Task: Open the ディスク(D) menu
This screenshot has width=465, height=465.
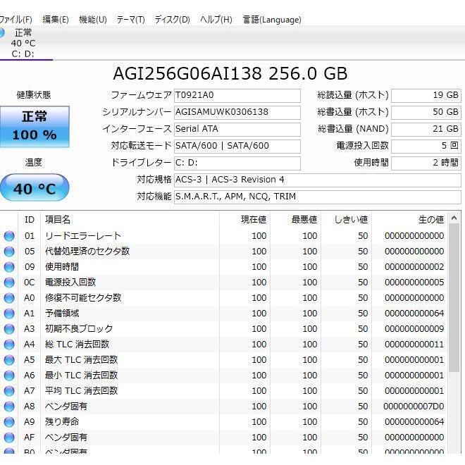Action: [x=172, y=20]
